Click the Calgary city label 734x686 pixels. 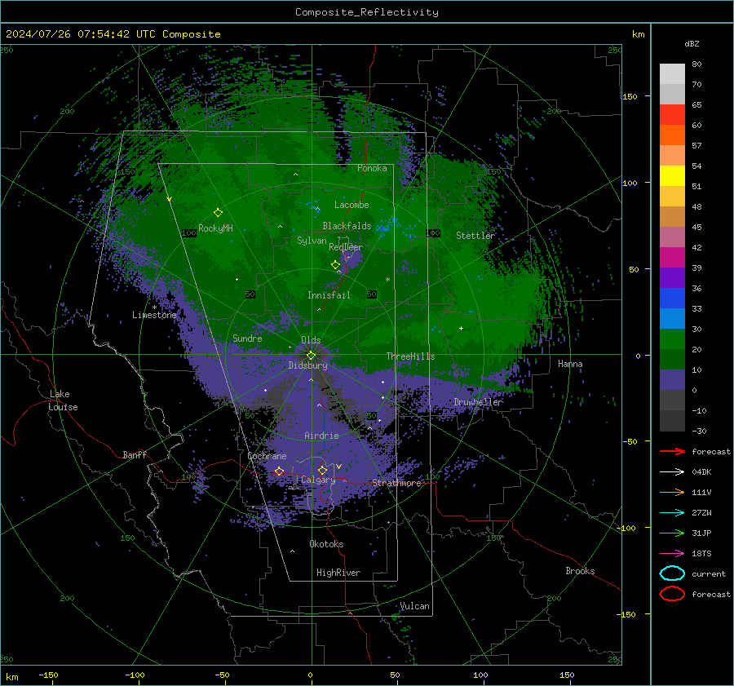318,480
